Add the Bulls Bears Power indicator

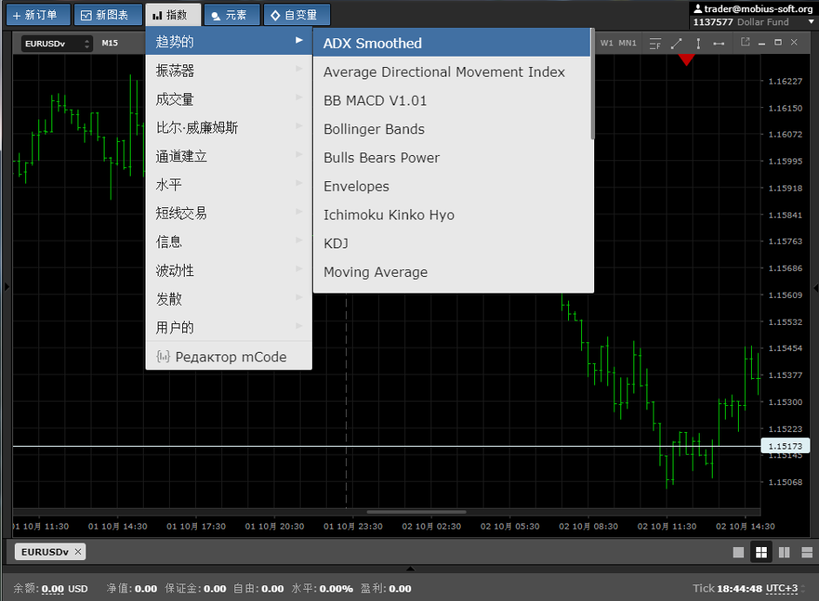pos(451,158)
